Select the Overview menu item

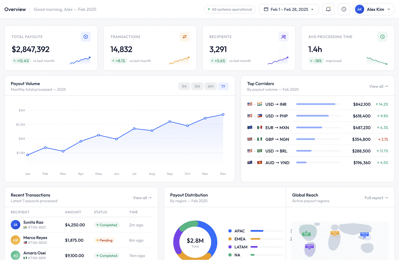click(15, 9)
